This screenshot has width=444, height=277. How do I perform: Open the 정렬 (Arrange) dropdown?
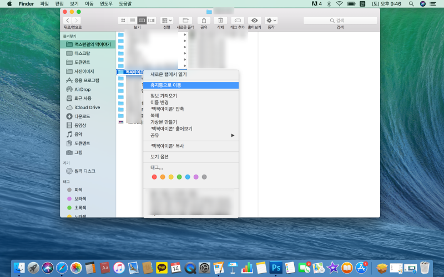click(167, 20)
